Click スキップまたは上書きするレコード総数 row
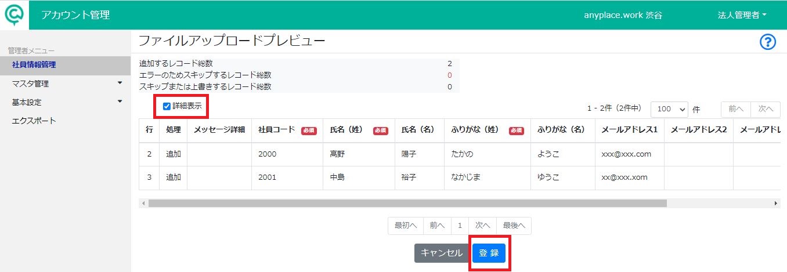Screen dimensions: 787x272 (299, 86)
